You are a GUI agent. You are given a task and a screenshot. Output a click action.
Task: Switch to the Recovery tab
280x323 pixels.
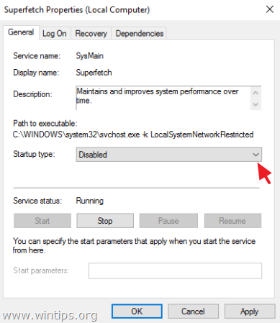pyautogui.click(x=91, y=34)
